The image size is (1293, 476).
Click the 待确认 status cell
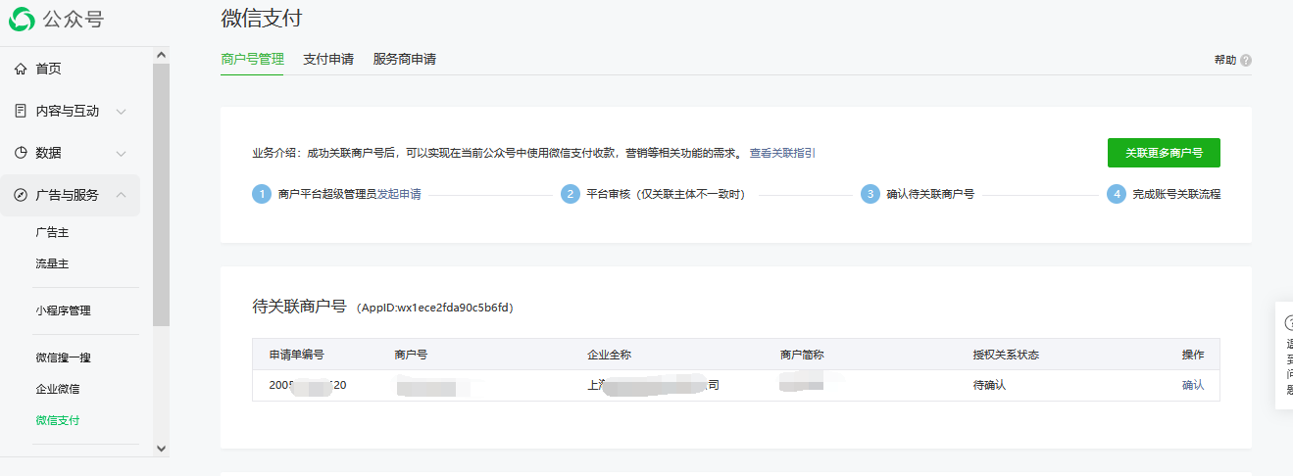(x=989, y=385)
